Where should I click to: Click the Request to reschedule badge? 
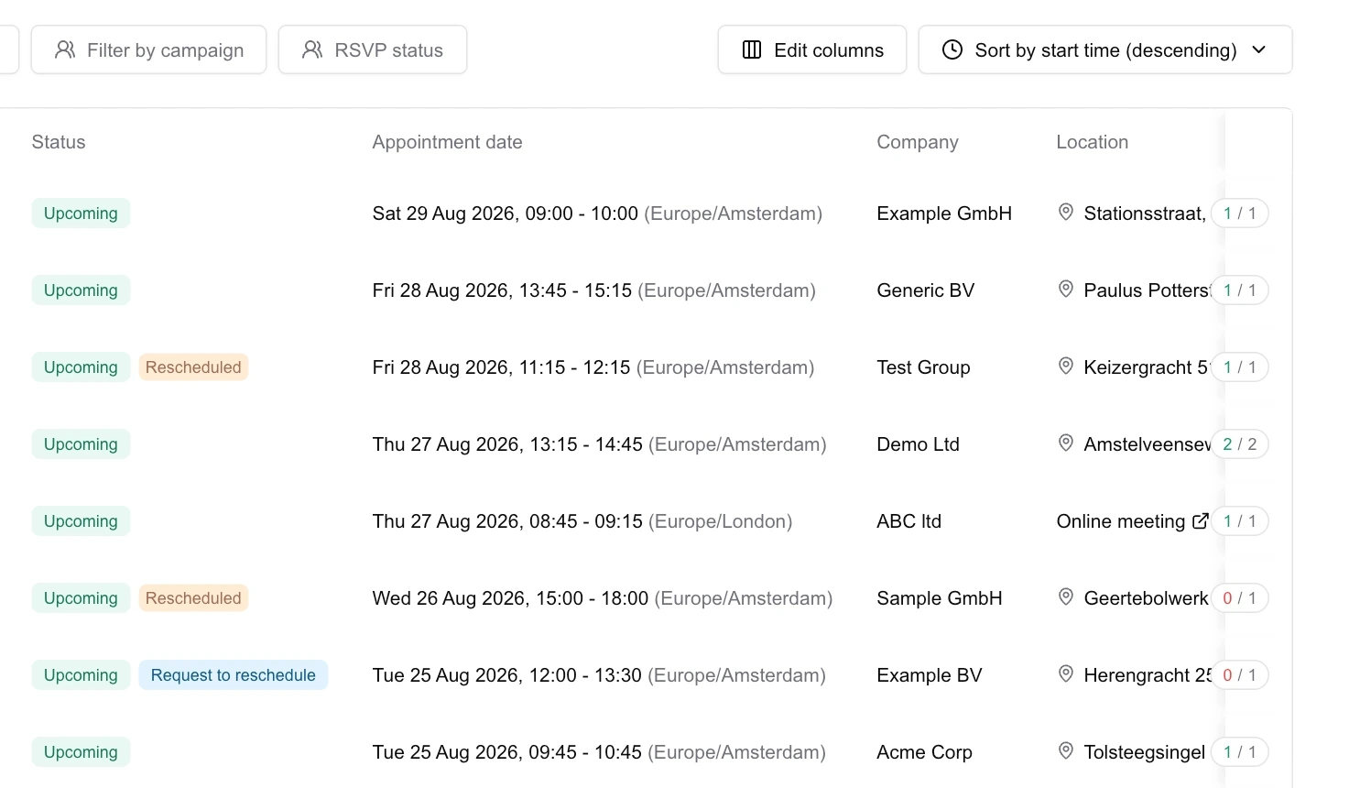click(x=234, y=675)
